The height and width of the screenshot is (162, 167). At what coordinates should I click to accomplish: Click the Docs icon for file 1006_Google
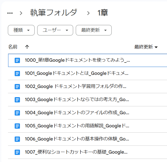pos(17,139)
